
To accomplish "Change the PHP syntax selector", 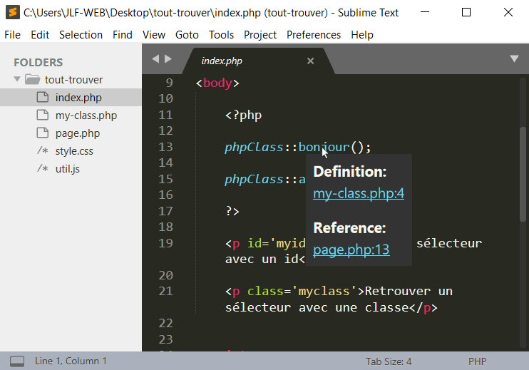I will point(478,361).
